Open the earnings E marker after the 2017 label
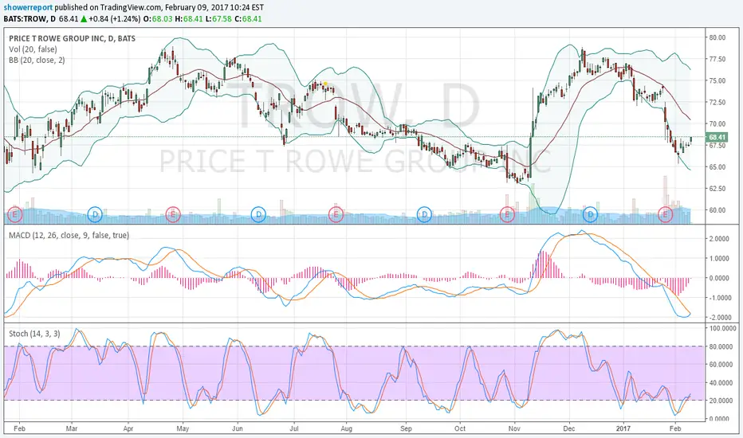The height and width of the screenshot is (438, 743). coord(666,214)
